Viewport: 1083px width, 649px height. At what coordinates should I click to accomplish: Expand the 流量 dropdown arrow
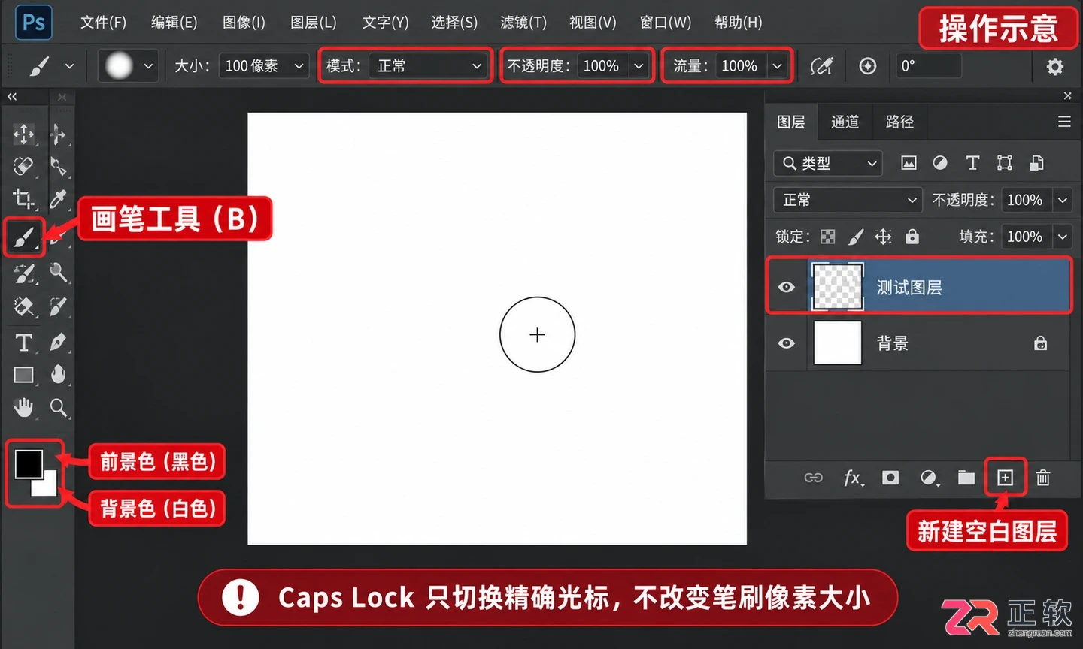(x=778, y=66)
